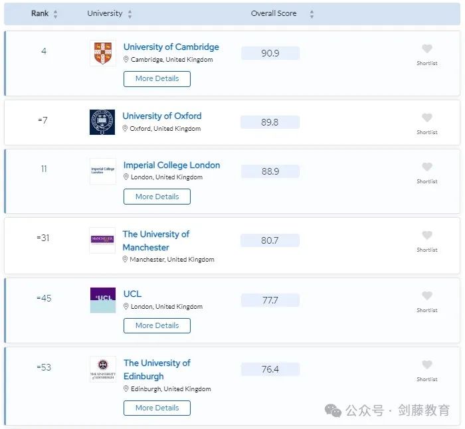Click rank value 11
The image size is (465, 429).
coord(44,169)
